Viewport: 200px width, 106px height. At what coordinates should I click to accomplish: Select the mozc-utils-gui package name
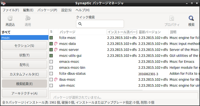click(70, 55)
